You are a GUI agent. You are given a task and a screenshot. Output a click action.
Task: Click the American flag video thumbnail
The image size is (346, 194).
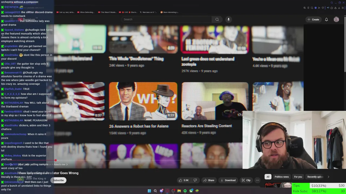(79, 101)
